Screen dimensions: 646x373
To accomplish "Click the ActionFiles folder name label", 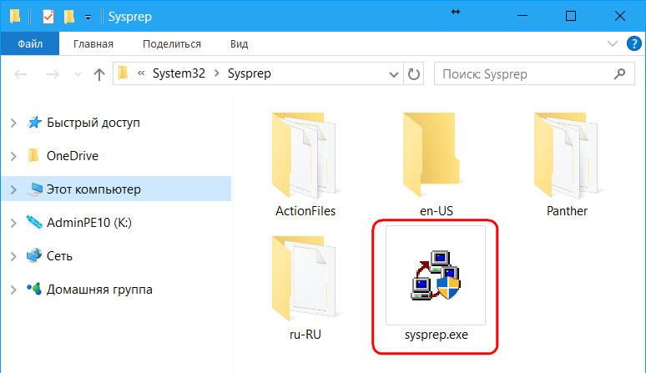I will tap(305, 211).
